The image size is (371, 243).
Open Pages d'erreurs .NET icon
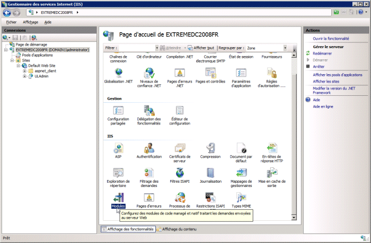pyautogui.click(x=180, y=77)
